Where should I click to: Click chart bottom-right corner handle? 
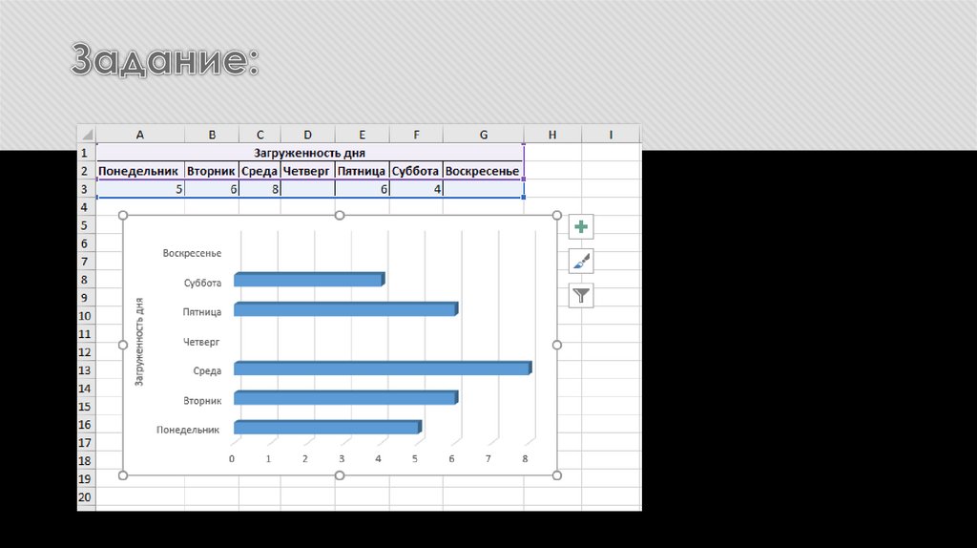click(557, 475)
